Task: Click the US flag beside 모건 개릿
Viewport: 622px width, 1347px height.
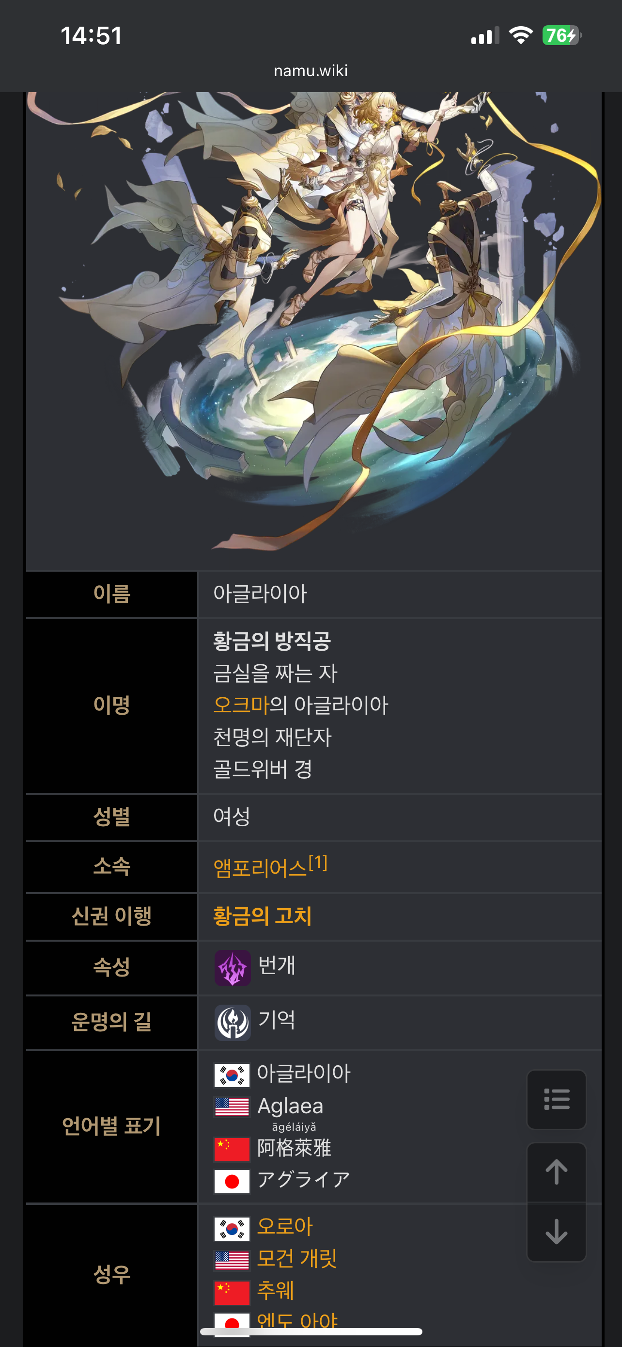Action: point(232,1260)
